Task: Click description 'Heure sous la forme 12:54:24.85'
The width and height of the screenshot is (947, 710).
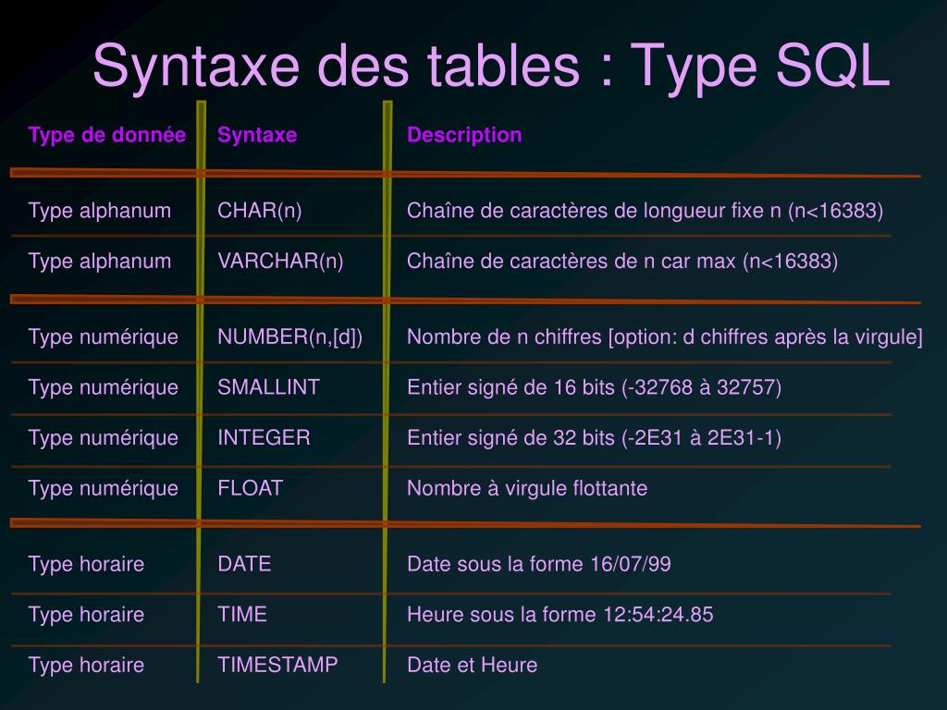Action: pos(560,615)
